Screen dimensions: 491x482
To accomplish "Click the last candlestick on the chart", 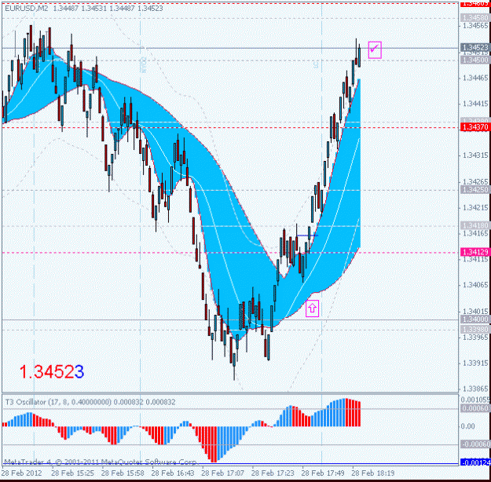I will [359, 57].
